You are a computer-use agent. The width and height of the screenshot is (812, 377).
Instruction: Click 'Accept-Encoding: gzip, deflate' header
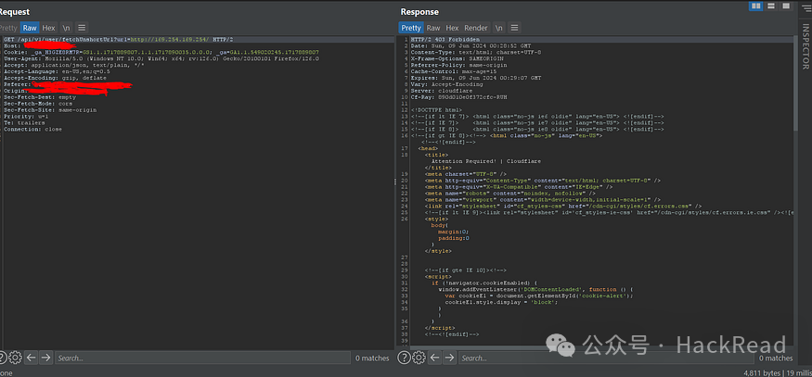pyautogui.click(x=55, y=78)
